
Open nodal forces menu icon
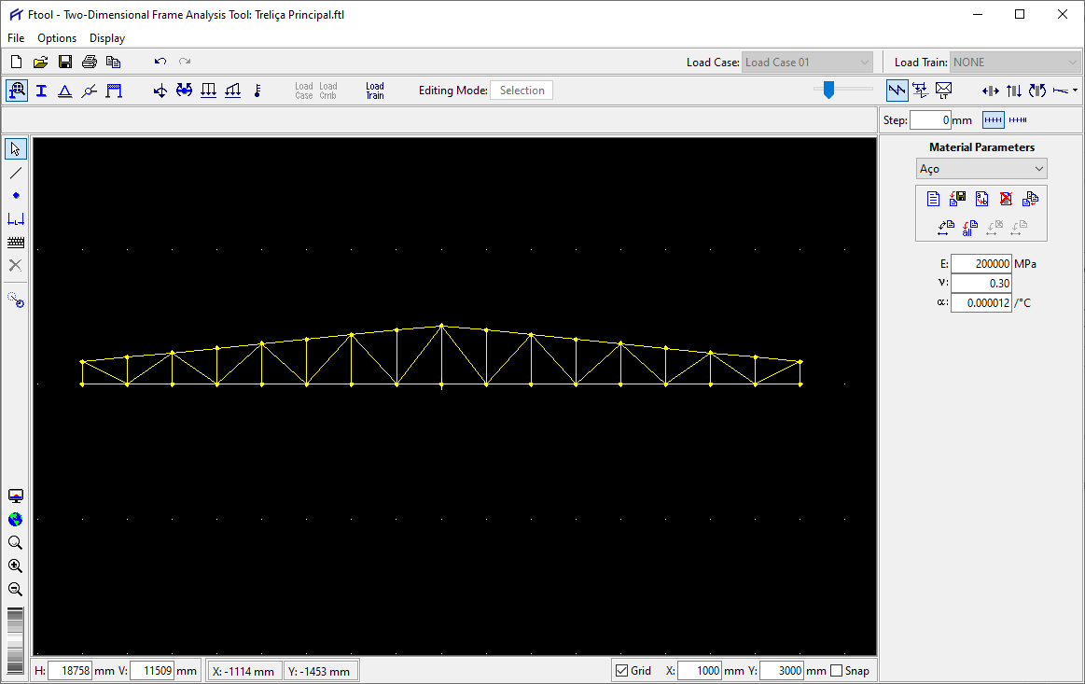coord(160,91)
